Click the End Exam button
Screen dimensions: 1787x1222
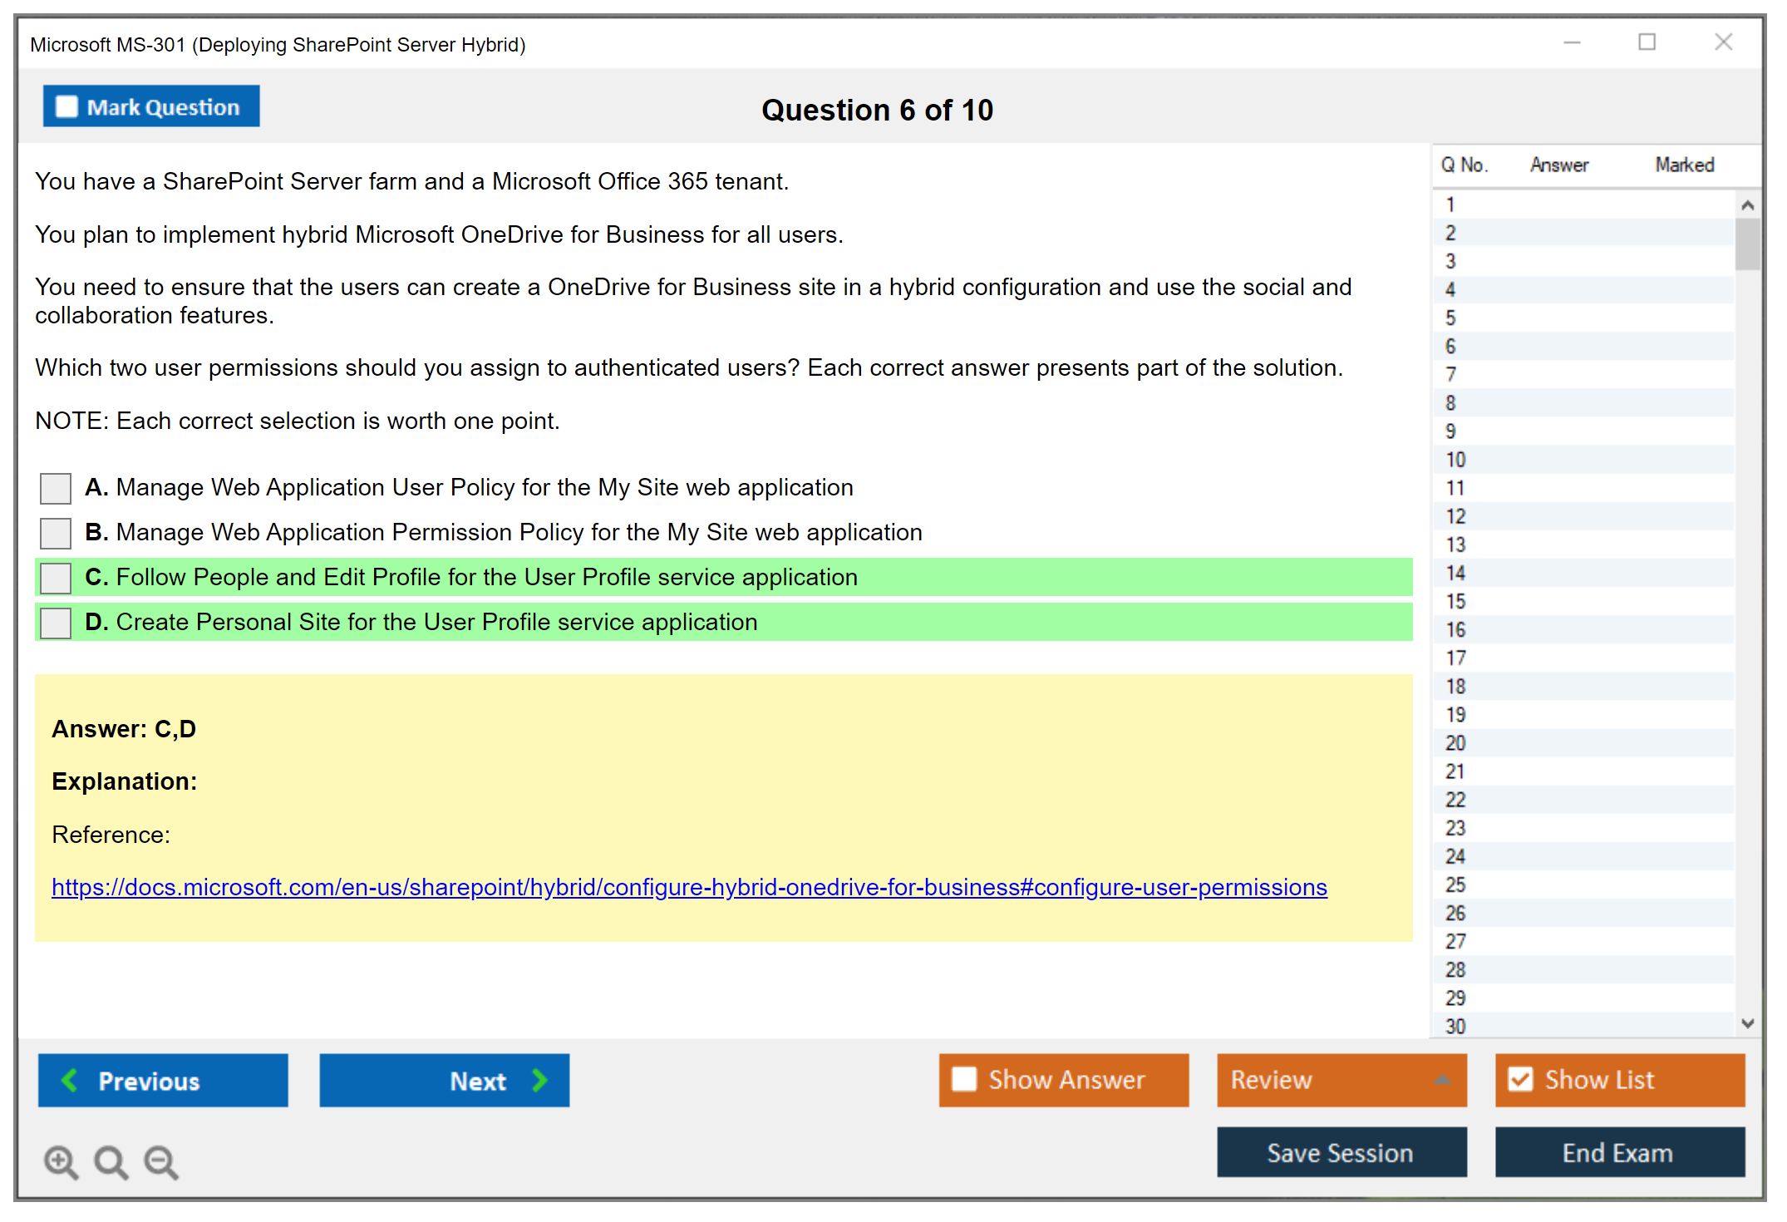pos(1618,1152)
